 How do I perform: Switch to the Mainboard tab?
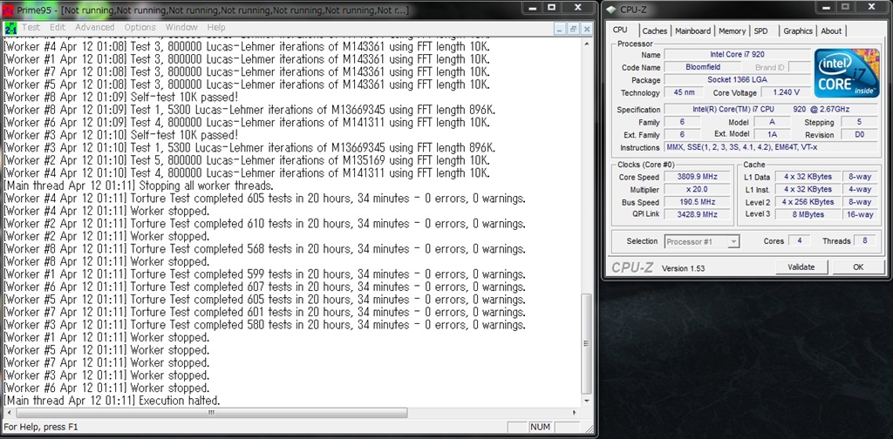pos(692,31)
